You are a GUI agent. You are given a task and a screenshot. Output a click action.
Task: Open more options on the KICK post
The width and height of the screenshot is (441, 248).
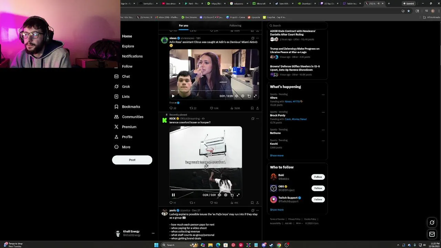tap(257, 118)
